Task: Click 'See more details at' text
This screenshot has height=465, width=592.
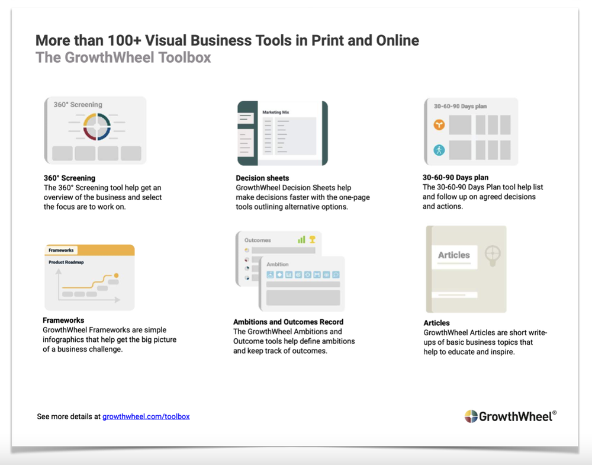Action: [x=69, y=416]
